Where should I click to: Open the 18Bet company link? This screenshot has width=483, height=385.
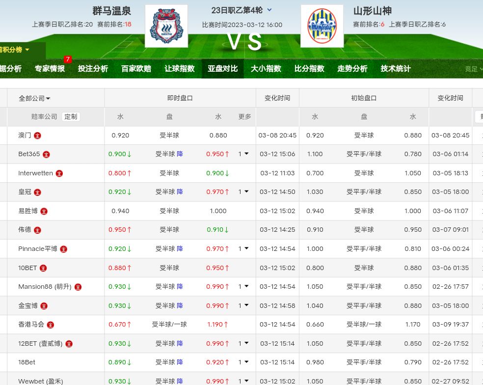pos(27,362)
